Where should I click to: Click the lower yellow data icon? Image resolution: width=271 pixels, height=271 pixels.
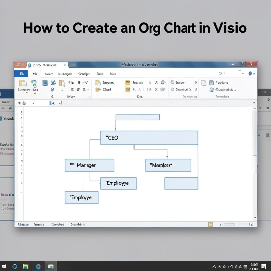click(x=128, y=89)
